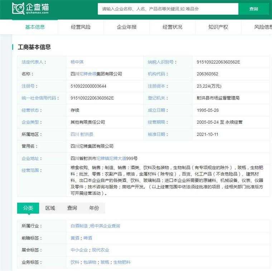This screenshot has width=272, height=271.
Task: Click the 现代农业 exhibition tag link
Action: pos(101,250)
